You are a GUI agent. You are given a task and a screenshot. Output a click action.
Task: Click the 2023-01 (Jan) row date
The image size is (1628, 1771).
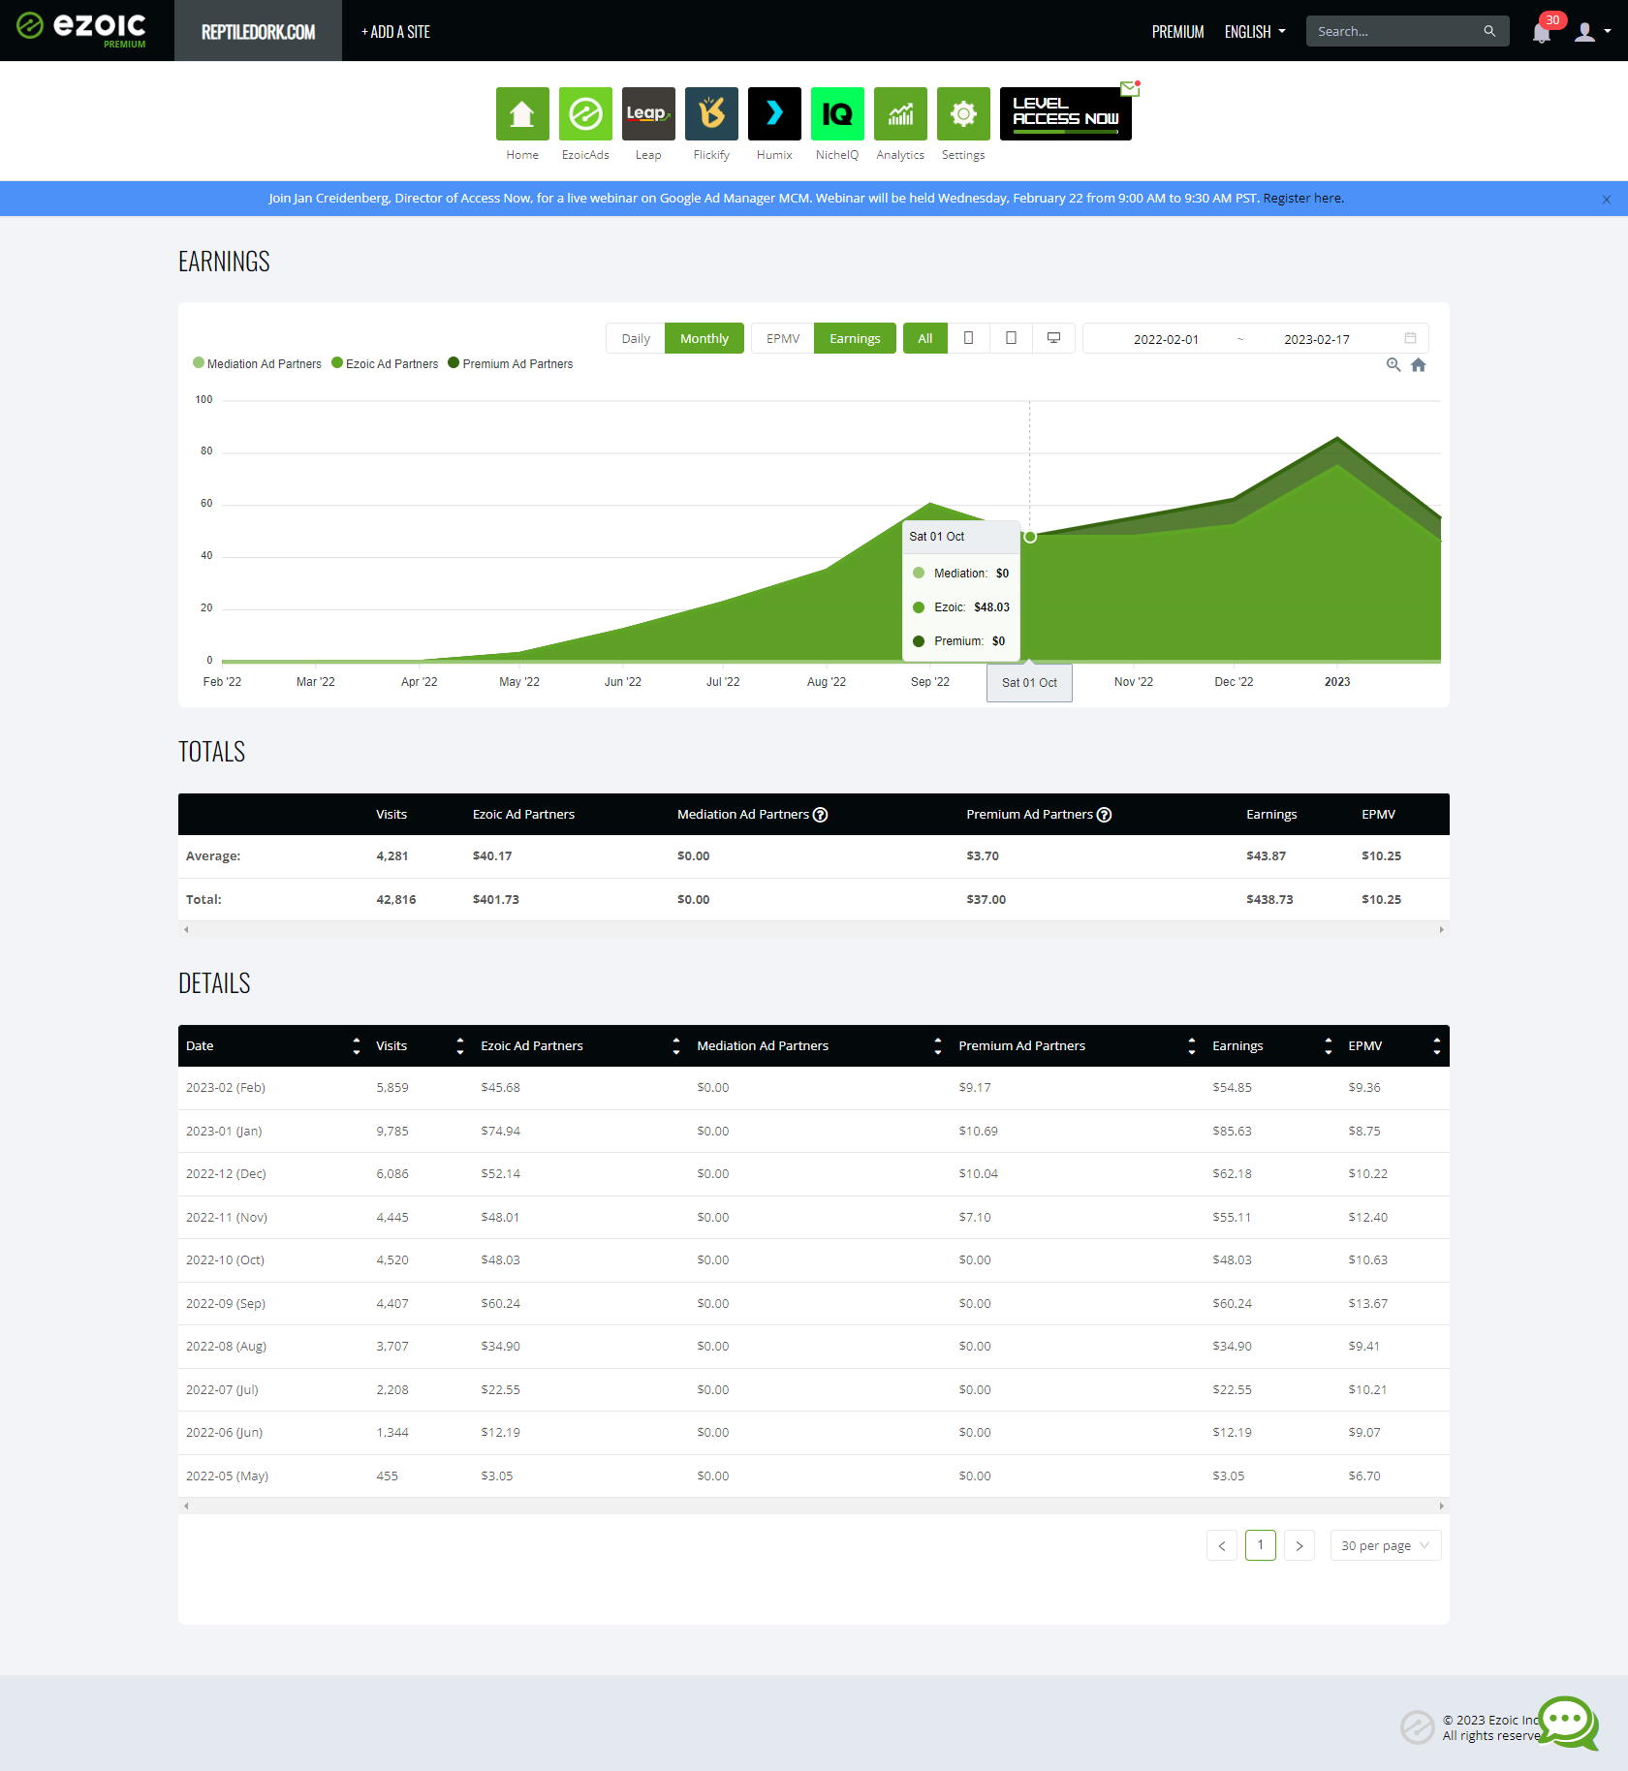pos(224,1131)
